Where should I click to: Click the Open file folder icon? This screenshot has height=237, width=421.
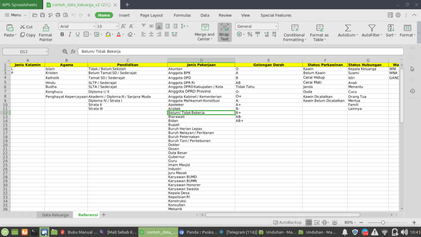pyautogui.click(x=35, y=15)
